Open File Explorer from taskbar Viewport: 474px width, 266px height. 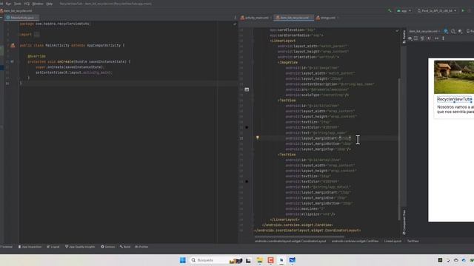pos(260,260)
